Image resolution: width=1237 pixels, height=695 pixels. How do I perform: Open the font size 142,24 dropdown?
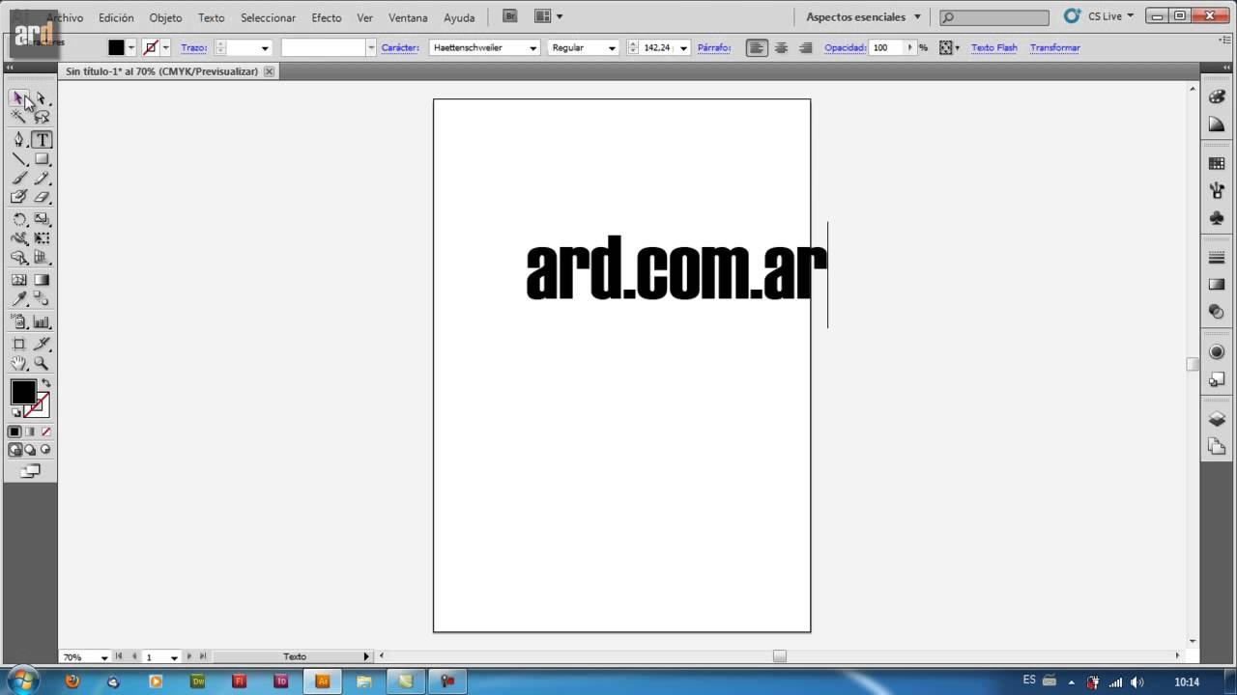point(683,47)
